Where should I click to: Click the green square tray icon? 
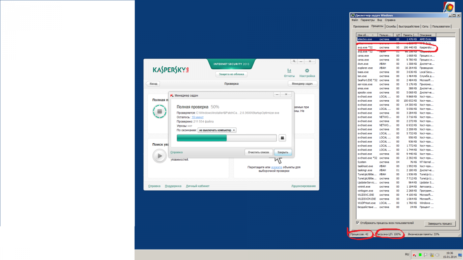[420, 255]
